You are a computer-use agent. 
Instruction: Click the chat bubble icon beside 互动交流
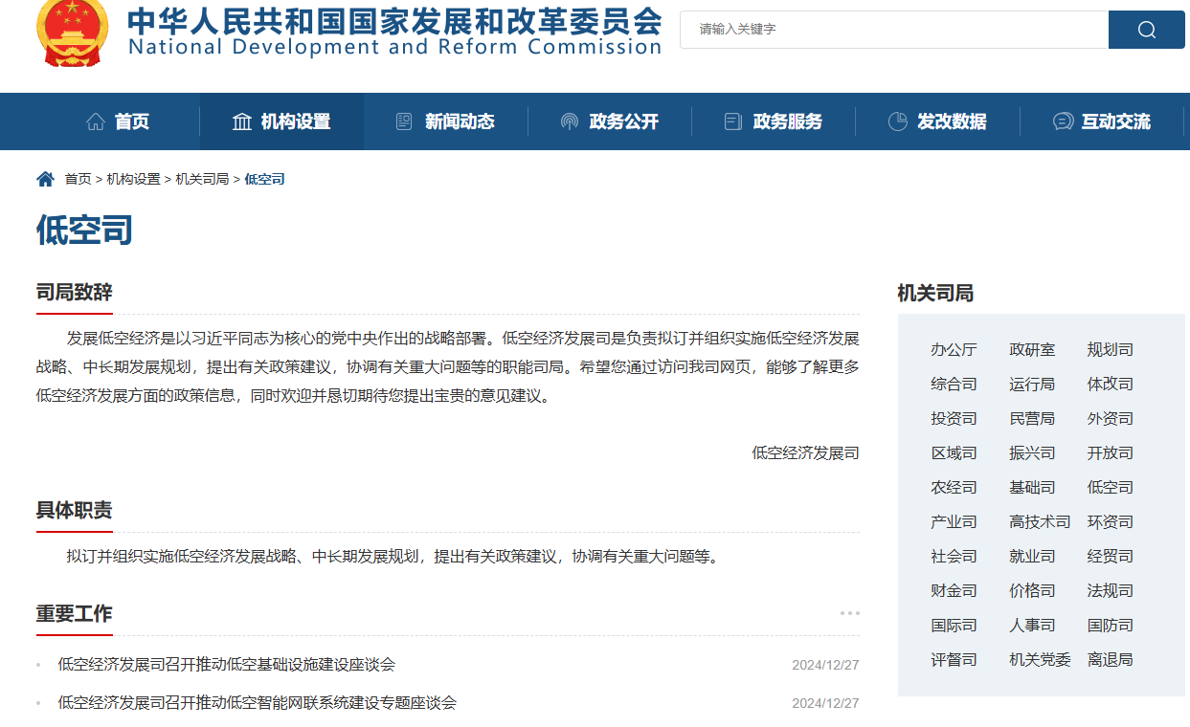tap(1063, 121)
